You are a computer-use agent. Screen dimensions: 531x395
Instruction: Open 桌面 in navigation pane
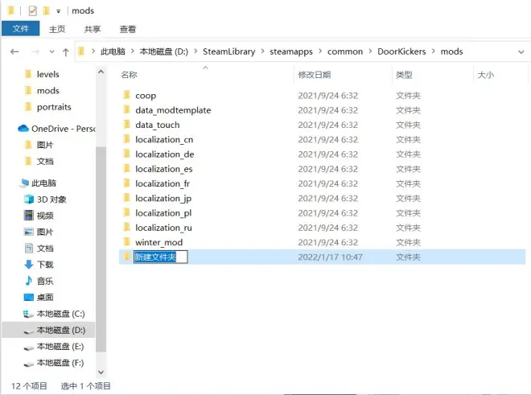(45, 298)
